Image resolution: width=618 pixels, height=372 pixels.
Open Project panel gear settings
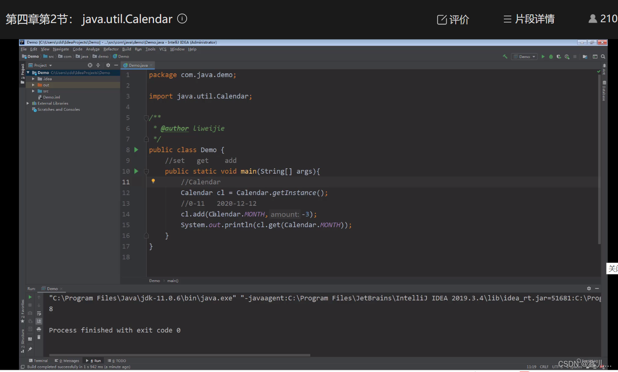click(108, 65)
